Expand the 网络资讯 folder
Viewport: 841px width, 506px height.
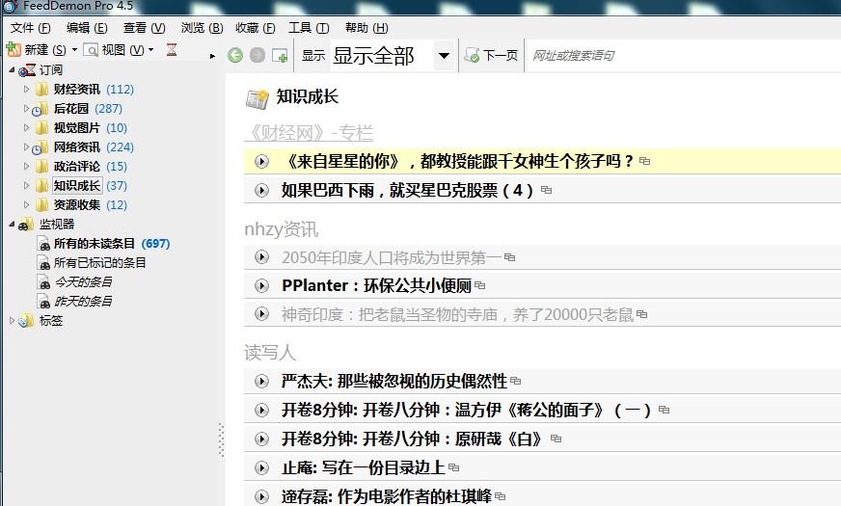point(26,146)
